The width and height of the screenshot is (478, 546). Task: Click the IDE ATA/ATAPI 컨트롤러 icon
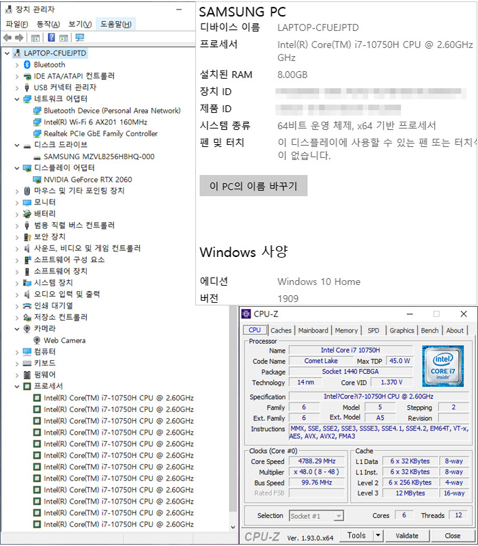tap(27, 76)
